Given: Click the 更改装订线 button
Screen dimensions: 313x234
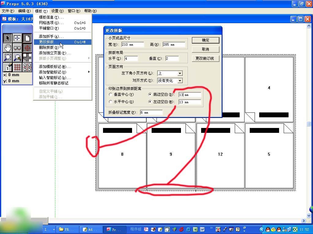Looking at the screenshot, I should click(x=205, y=58).
